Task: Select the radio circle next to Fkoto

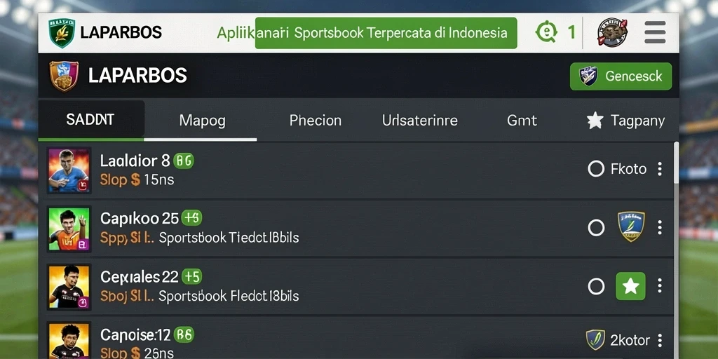Action: click(596, 169)
